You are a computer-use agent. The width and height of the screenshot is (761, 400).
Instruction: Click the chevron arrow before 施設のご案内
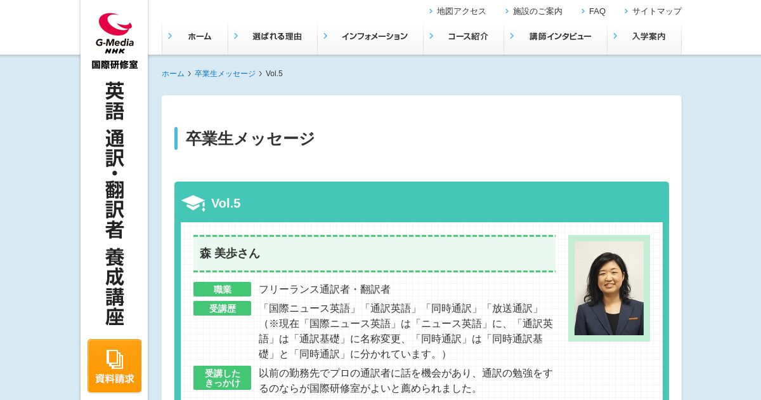pos(507,11)
